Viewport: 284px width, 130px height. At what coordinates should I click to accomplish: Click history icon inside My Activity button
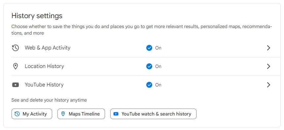click(x=17, y=114)
